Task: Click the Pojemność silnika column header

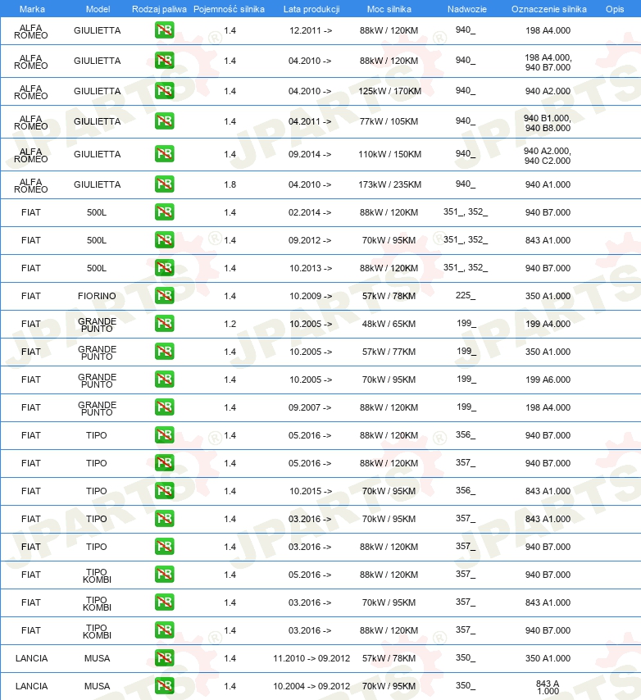Action: (x=229, y=9)
